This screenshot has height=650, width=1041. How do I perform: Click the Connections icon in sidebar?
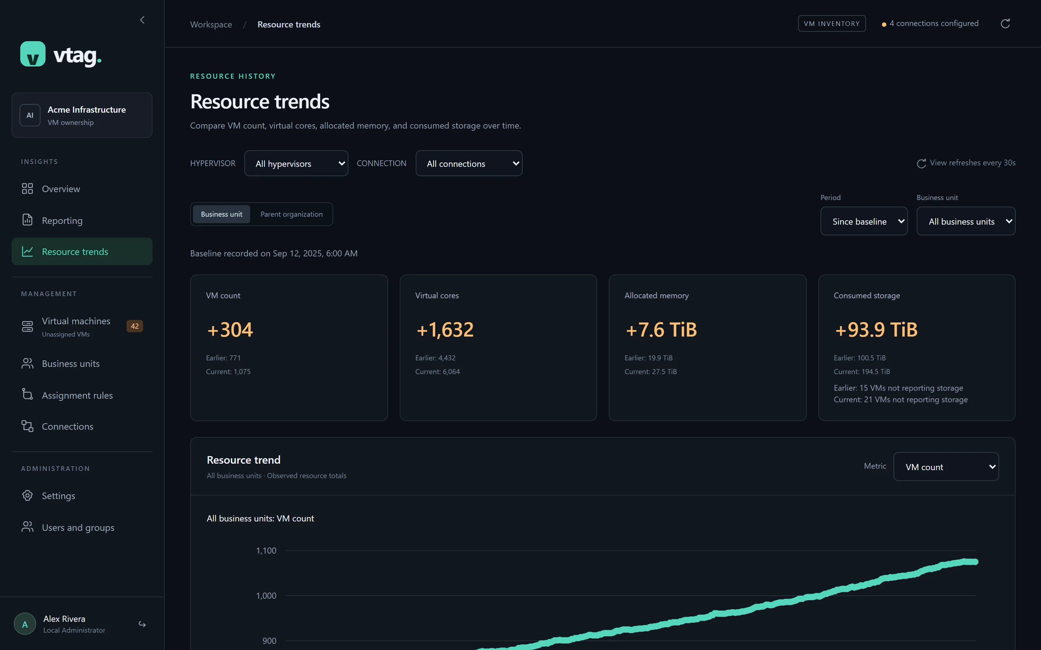tap(27, 426)
